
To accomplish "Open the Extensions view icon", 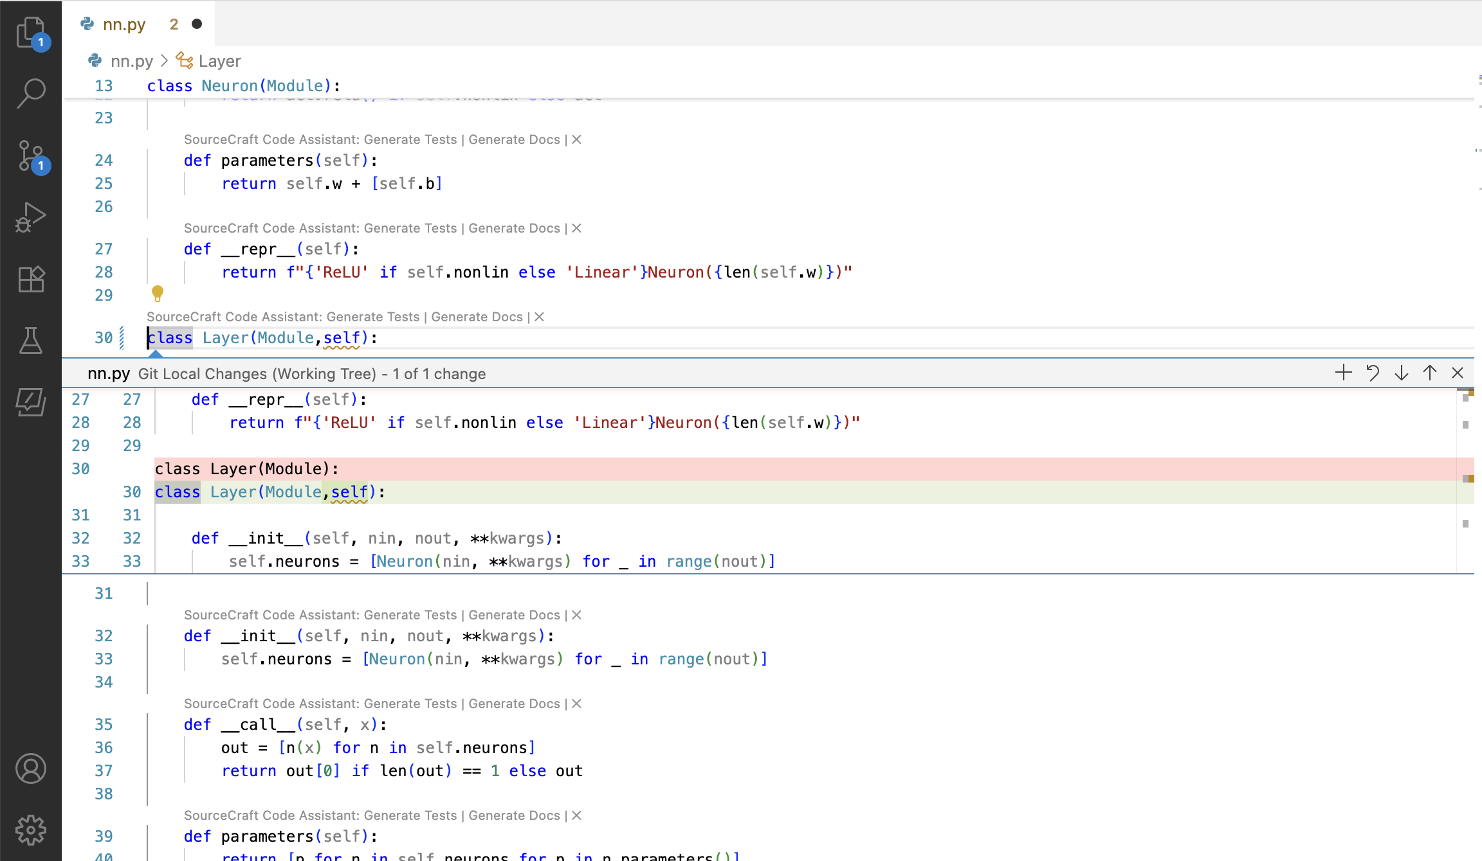I will (x=30, y=279).
